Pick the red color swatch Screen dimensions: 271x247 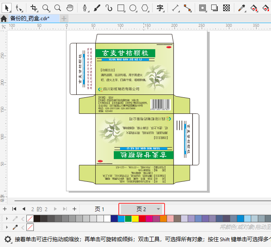click(x=142, y=219)
